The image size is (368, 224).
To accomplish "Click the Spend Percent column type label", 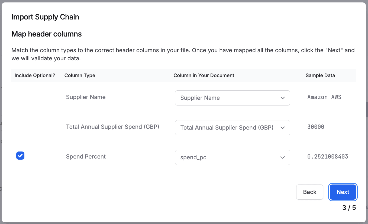I will click(x=86, y=157).
